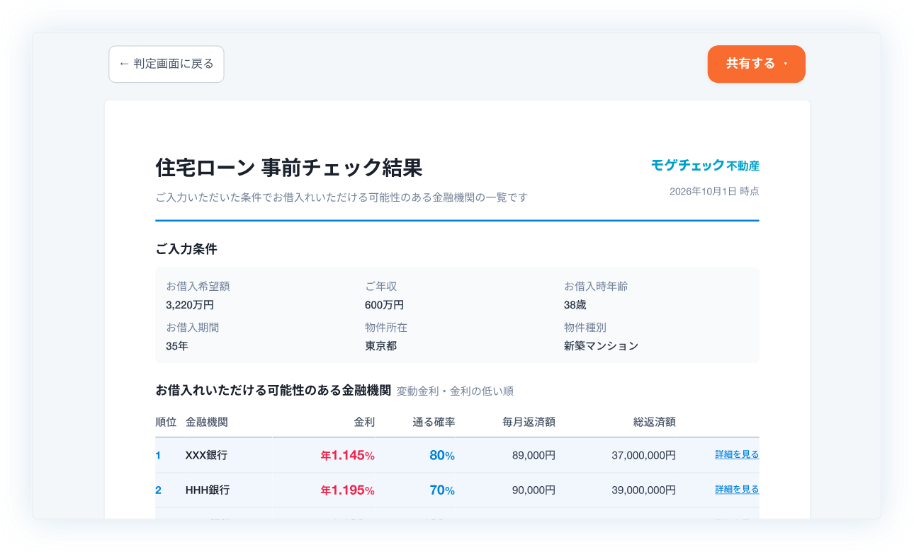Viewport: 914px width, 552px height.
Task: Click the 90,000円 monthly payment
Action: 533,490
